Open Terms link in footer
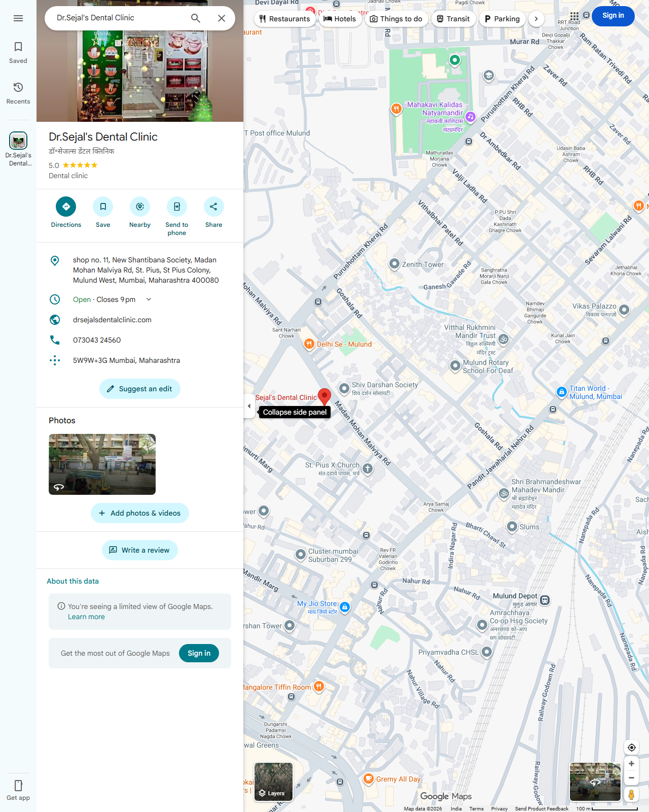649x812 pixels. (x=476, y=808)
